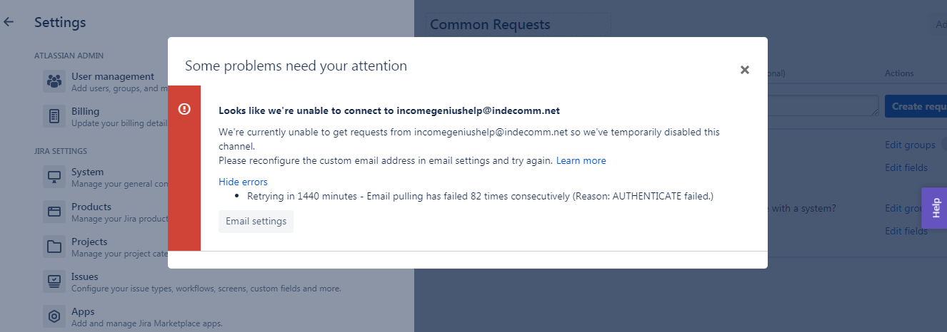This screenshot has width=947, height=332.
Task: Open User management via its people icon
Action: pos(54,81)
